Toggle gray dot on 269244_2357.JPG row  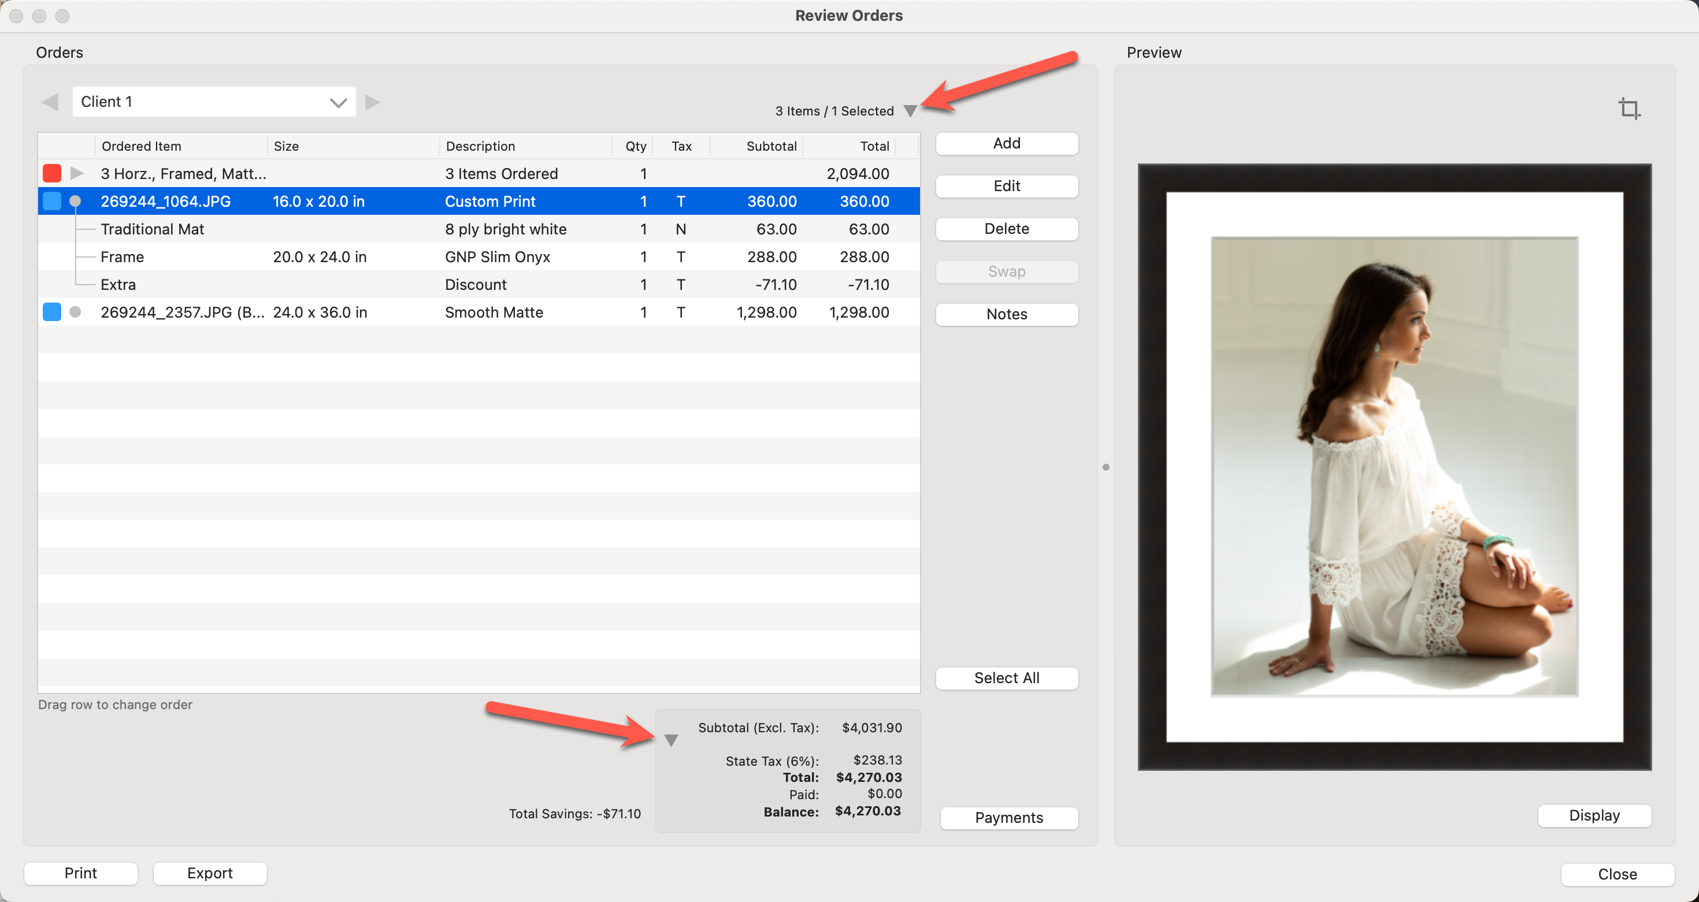pos(75,312)
